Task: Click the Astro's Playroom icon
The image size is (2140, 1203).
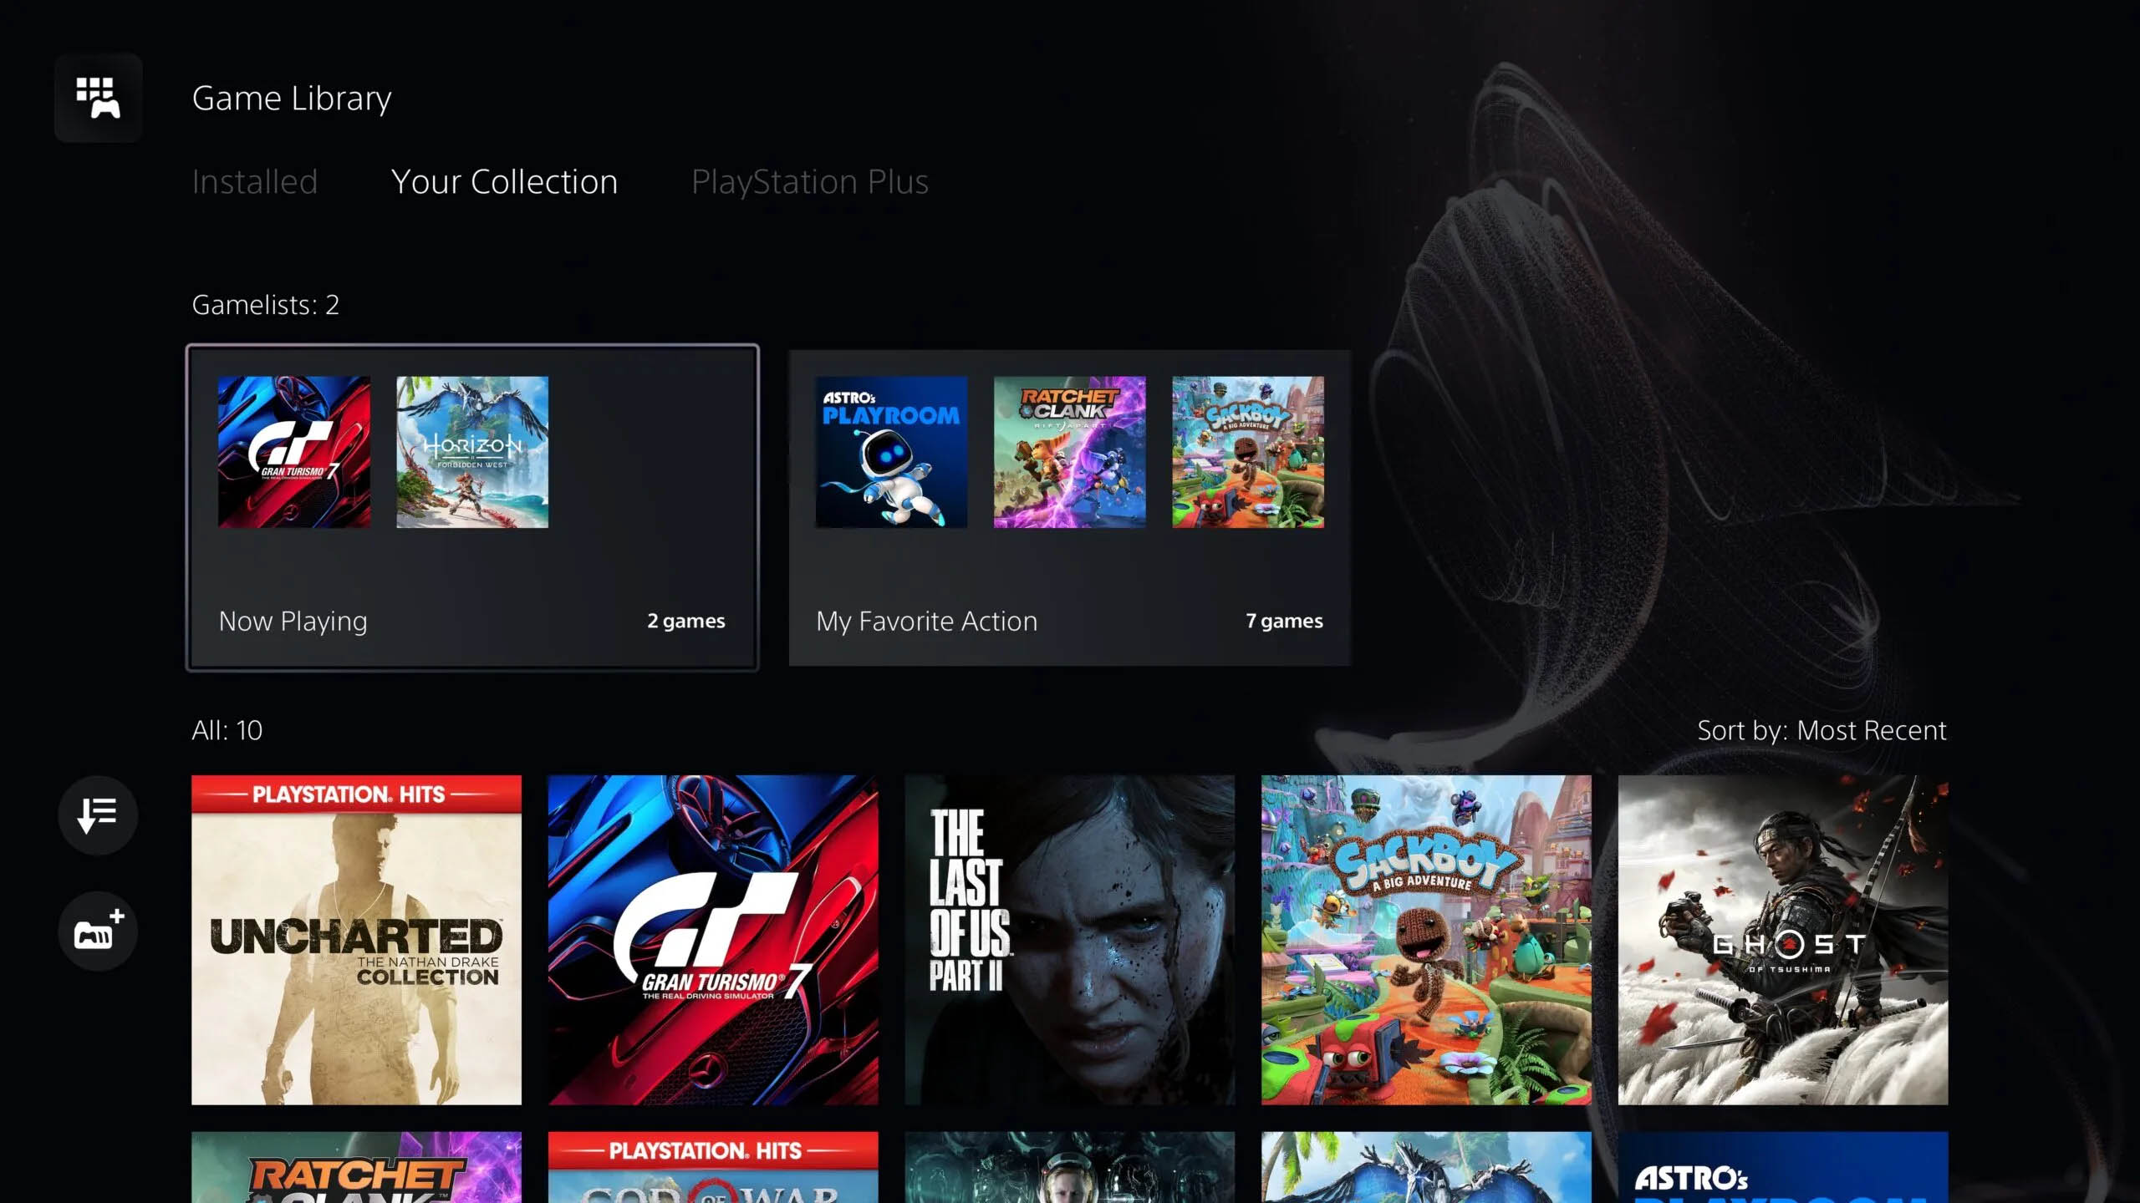Action: 890,451
